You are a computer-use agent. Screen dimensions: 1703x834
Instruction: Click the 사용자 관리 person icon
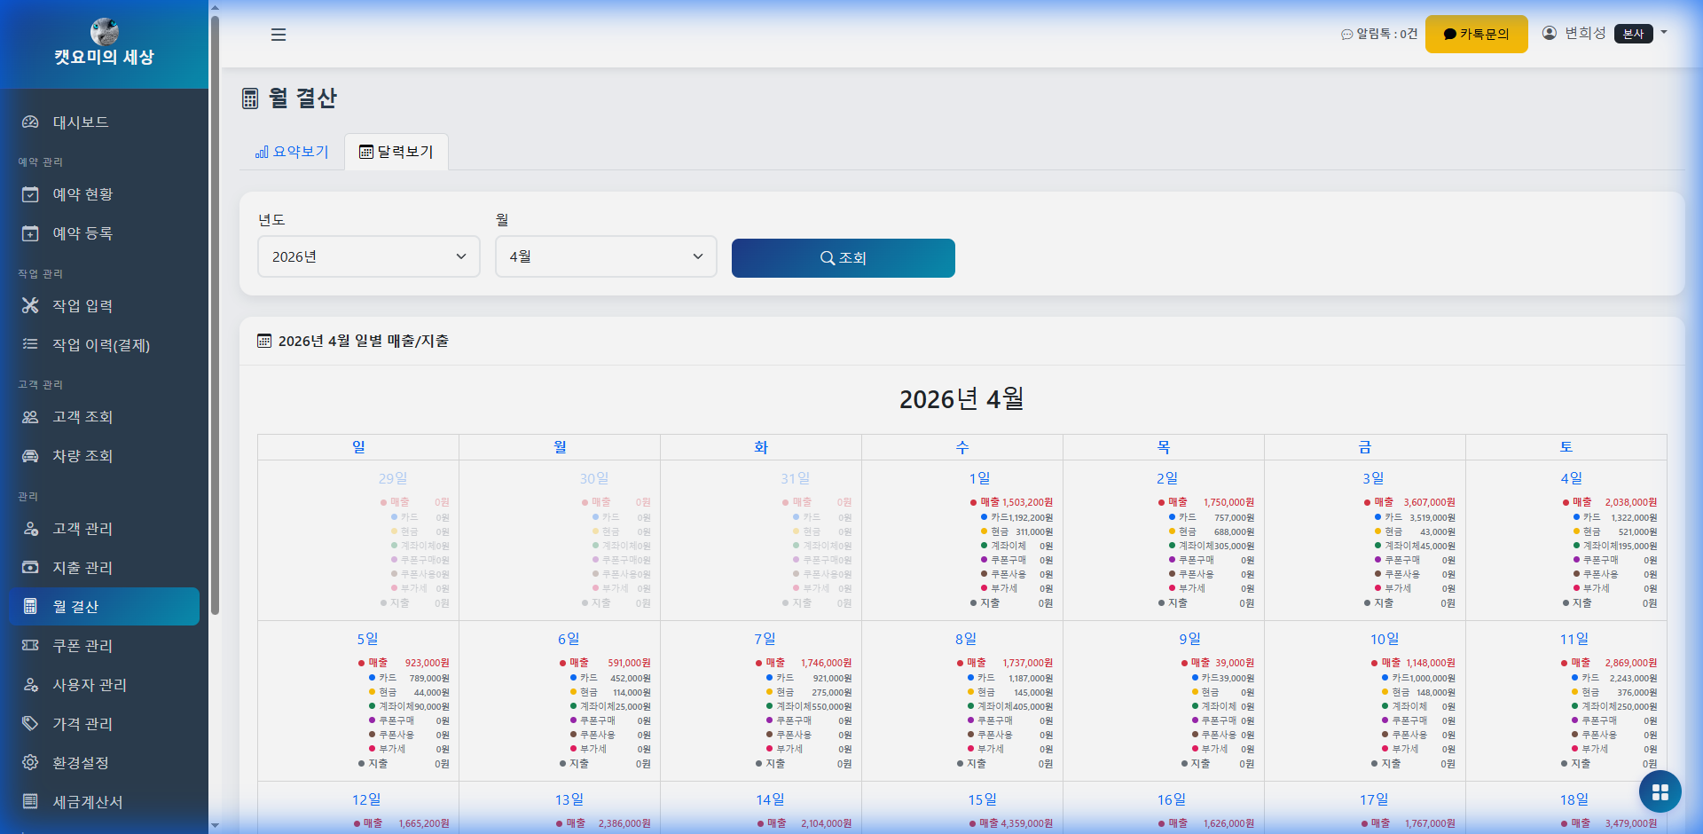(30, 685)
